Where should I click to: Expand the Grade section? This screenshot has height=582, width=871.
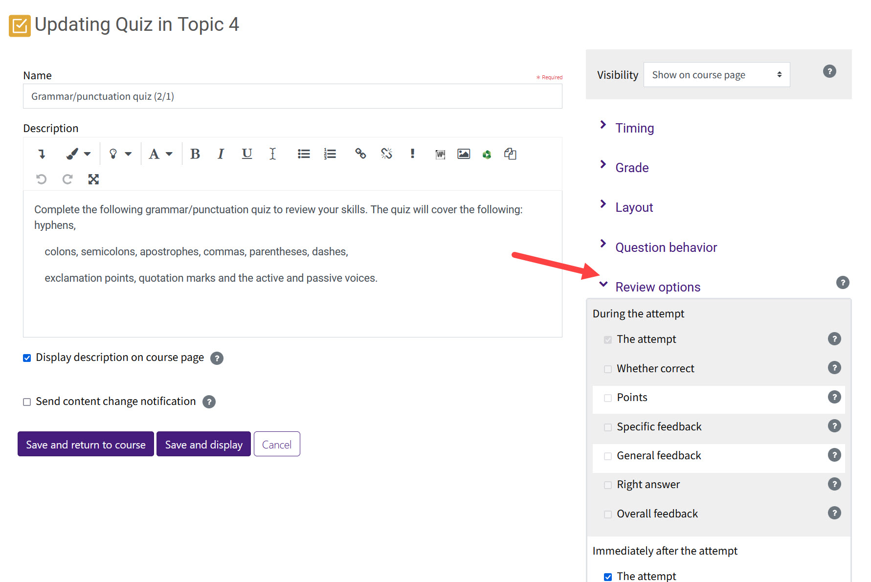[632, 168]
